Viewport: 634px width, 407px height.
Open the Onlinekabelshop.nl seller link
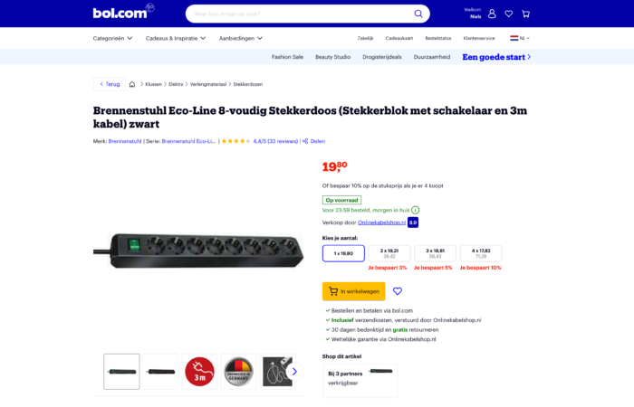(x=381, y=222)
